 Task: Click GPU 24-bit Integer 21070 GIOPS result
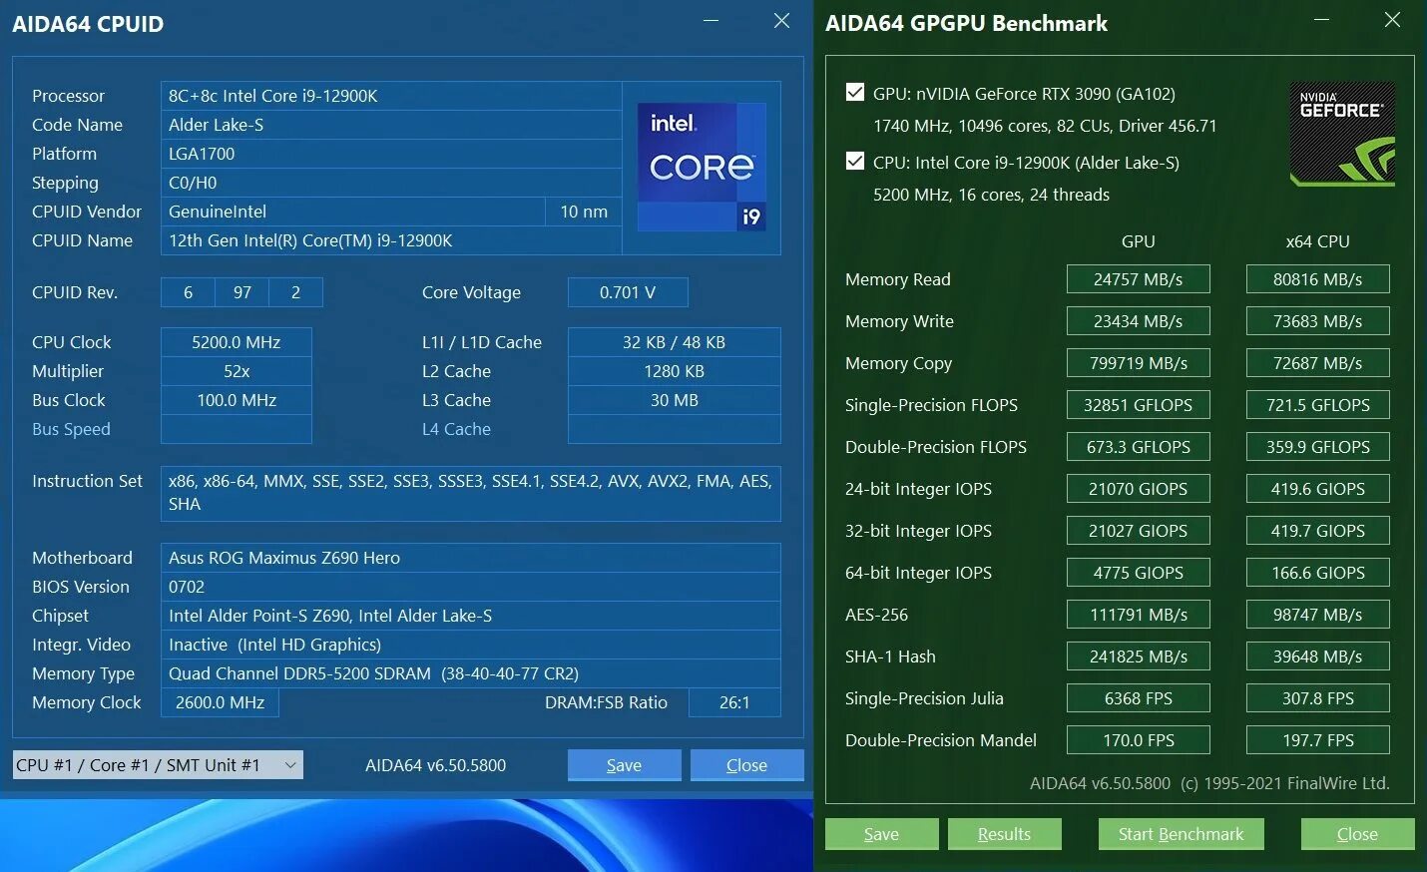coord(1139,489)
